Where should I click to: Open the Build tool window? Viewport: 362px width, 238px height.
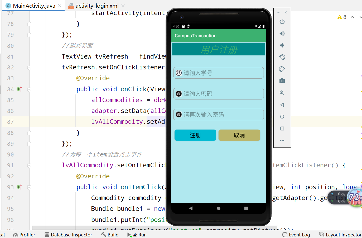coord(110,235)
